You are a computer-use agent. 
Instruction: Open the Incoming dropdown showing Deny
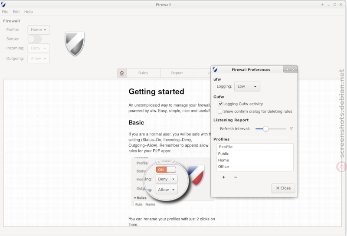point(39,48)
